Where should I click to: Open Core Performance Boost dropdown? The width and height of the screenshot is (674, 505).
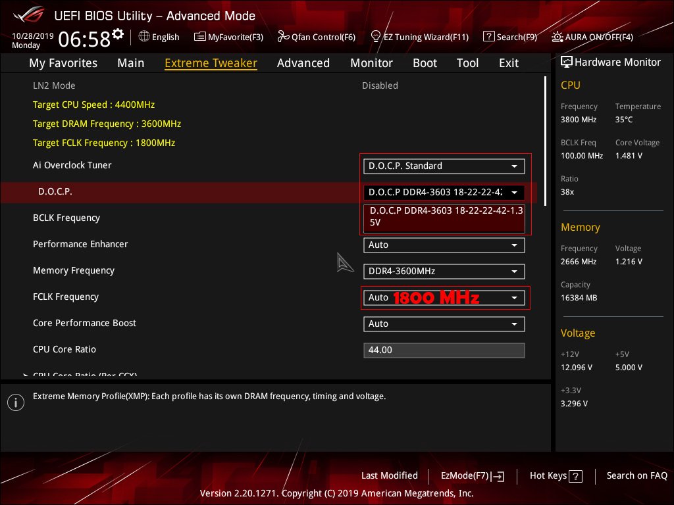click(x=444, y=324)
